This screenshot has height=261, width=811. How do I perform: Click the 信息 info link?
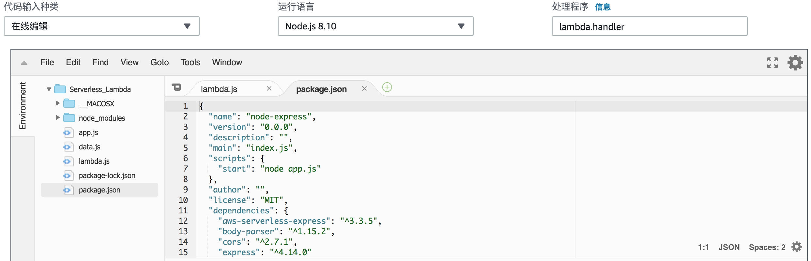point(603,7)
